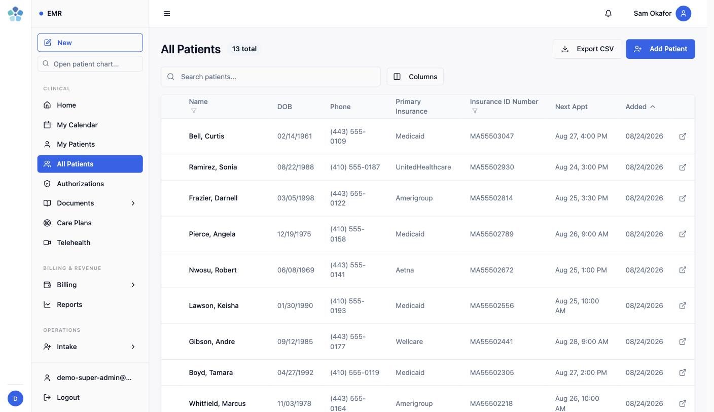Click the Aetna insurance cell
The image size is (714, 412).
[405, 270]
